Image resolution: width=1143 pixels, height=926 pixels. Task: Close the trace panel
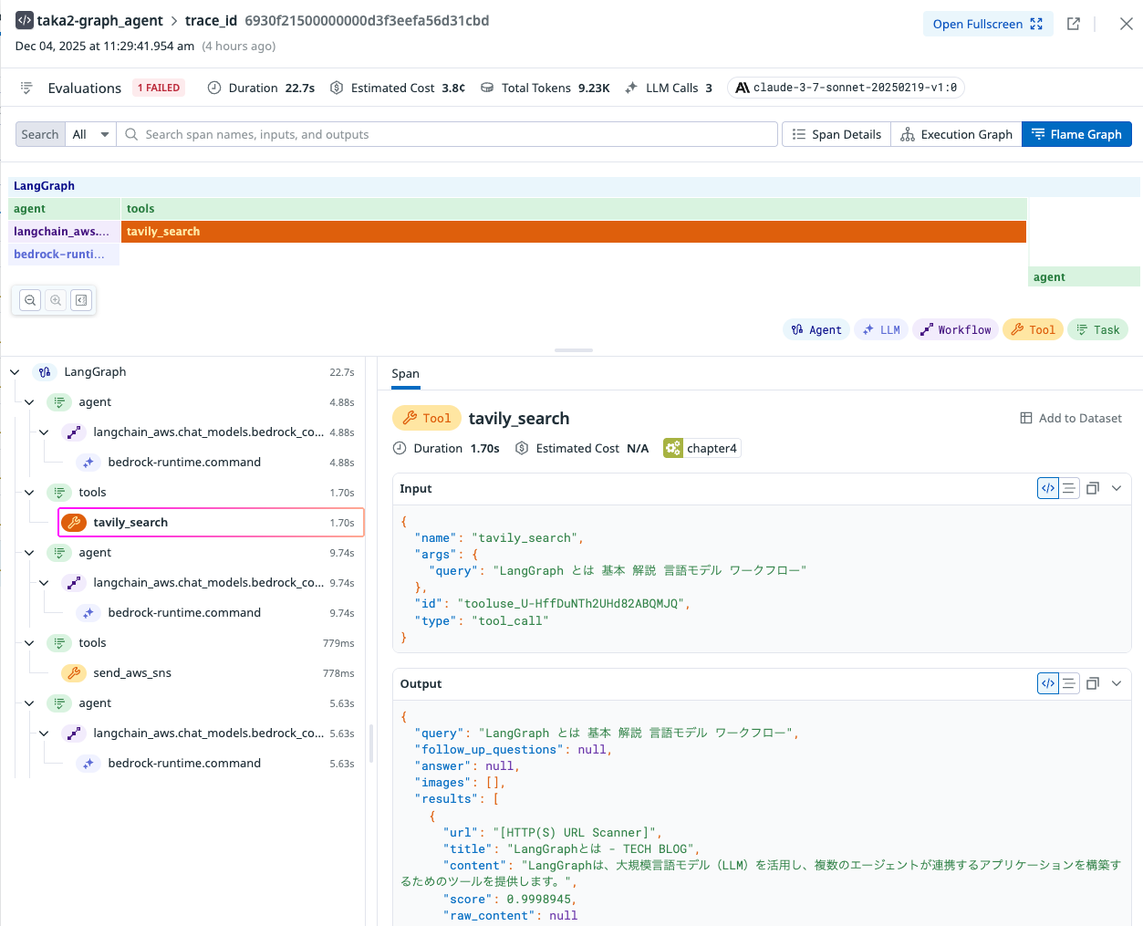pyautogui.click(x=1127, y=24)
